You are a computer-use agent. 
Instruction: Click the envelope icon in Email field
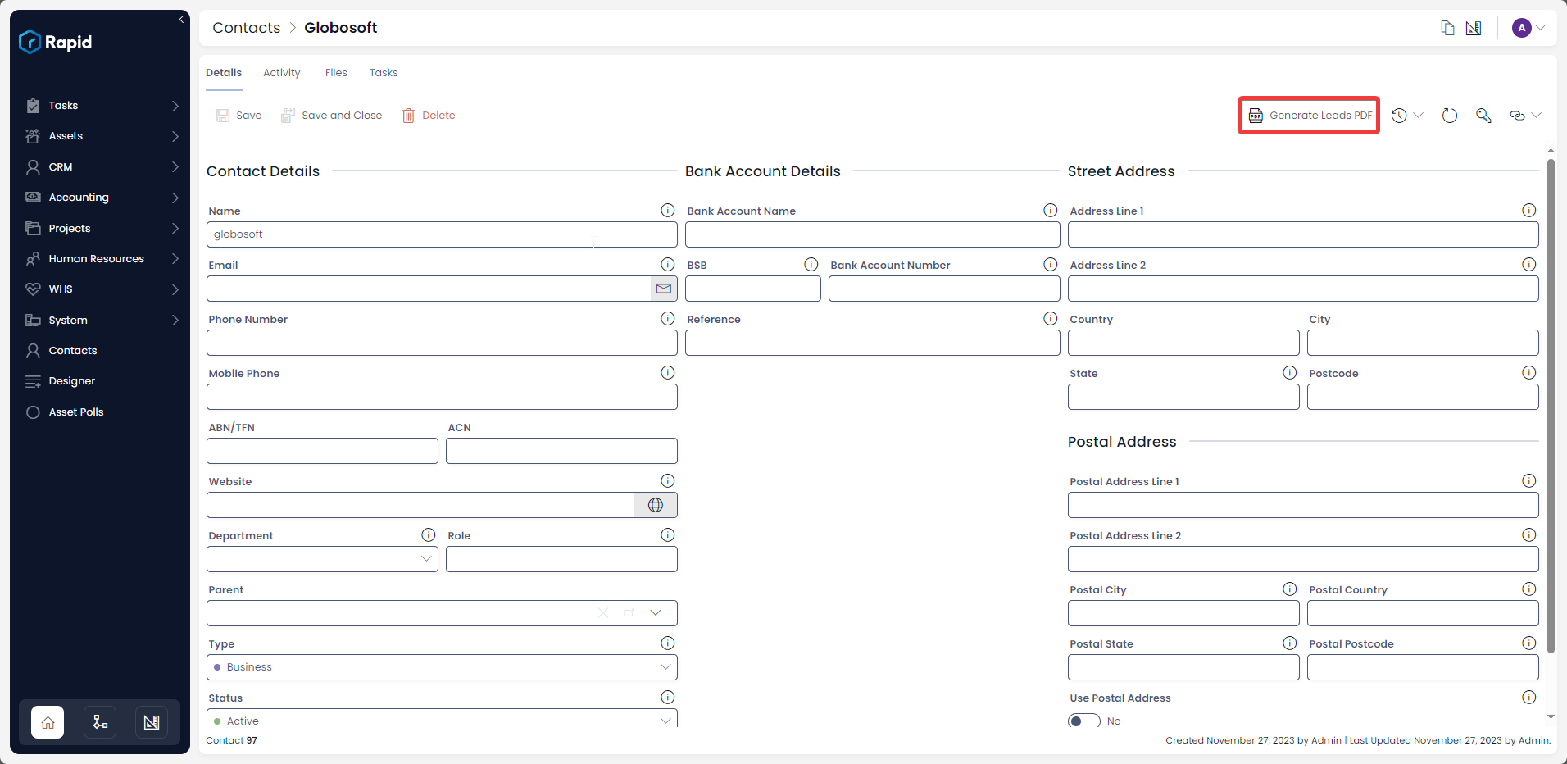point(664,289)
